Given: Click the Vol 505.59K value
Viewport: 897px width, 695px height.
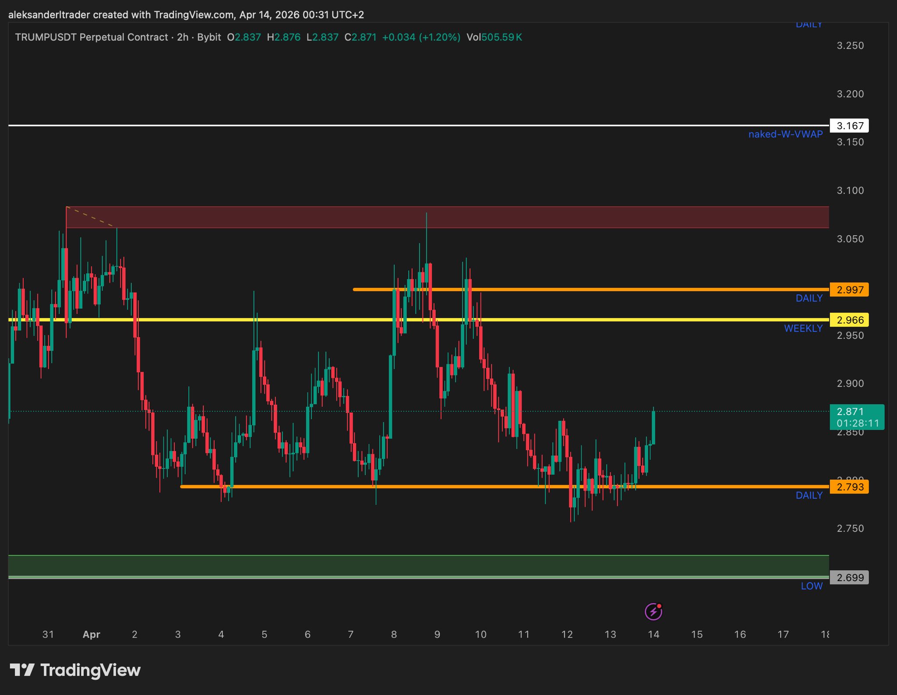Looking at the screenshot, I should (501, 37).
